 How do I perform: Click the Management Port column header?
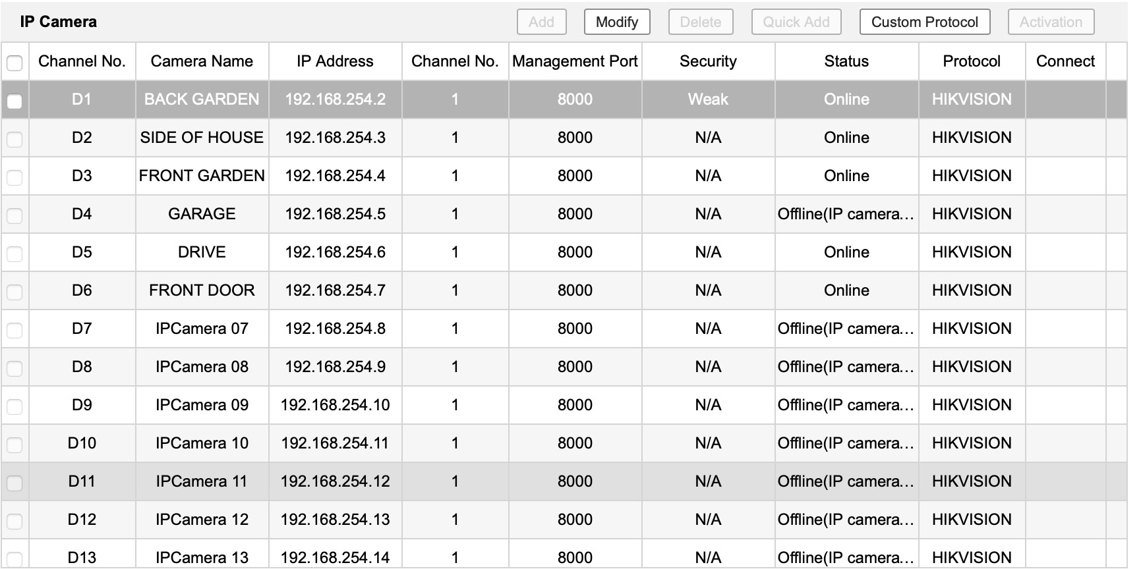click(x=575, y=61)
